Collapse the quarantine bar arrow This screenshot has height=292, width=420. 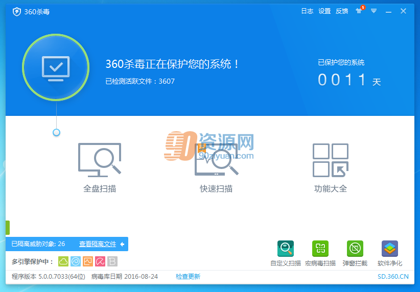pyautogui.click(x=122, y=244)
